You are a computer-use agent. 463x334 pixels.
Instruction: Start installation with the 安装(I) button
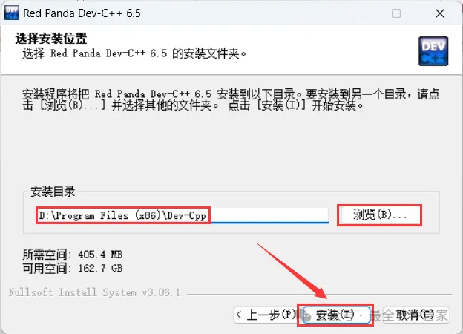point(336,315)
